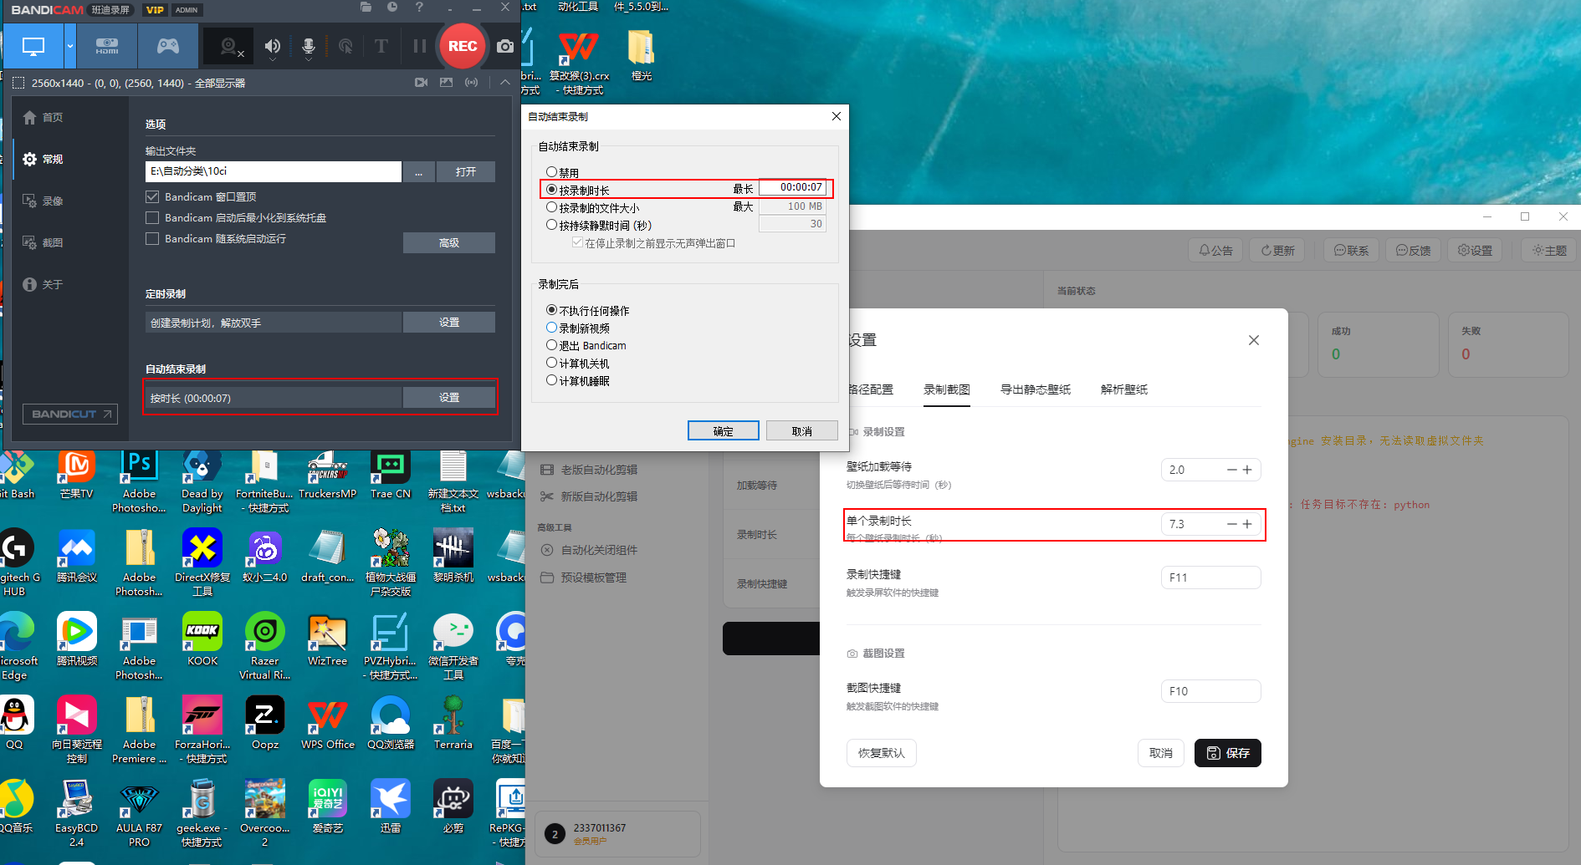Increase 单个录制时长 with plus stepper
This screenshot has width=1581, height=865.
[x=1247, y=524]
